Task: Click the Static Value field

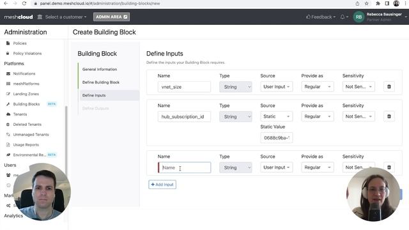Action: pos(277,138)
